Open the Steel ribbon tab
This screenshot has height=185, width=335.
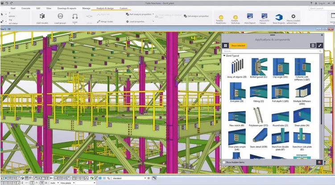13,8
